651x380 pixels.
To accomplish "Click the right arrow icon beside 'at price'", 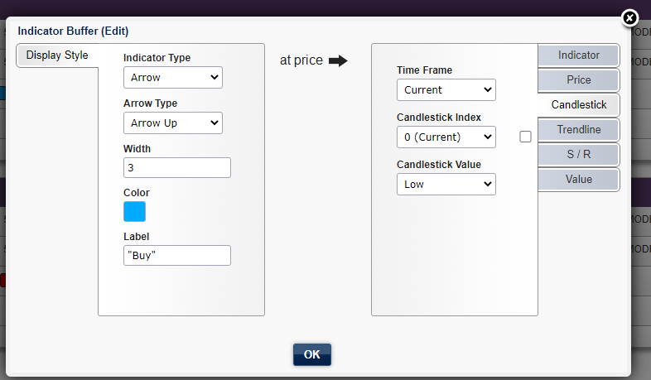I will coord(337,60).
